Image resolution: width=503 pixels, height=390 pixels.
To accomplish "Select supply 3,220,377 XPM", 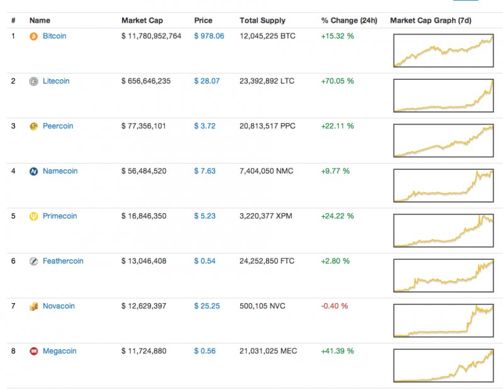I will pos(266,216).
